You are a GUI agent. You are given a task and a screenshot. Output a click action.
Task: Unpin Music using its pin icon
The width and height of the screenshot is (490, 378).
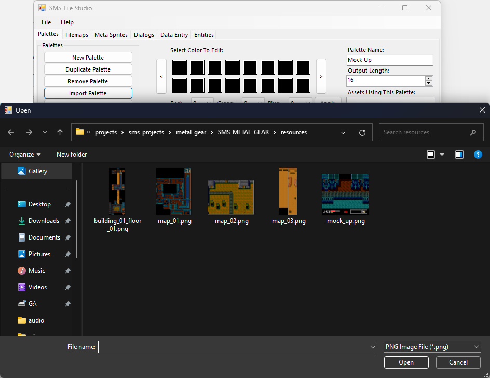tap(67, 271)
